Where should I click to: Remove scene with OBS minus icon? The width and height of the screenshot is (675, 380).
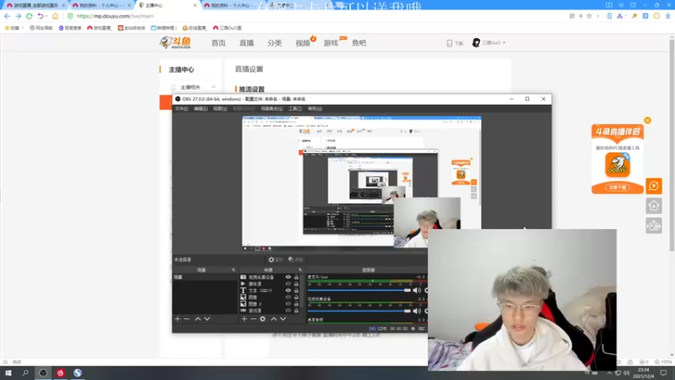click(186, 319)
